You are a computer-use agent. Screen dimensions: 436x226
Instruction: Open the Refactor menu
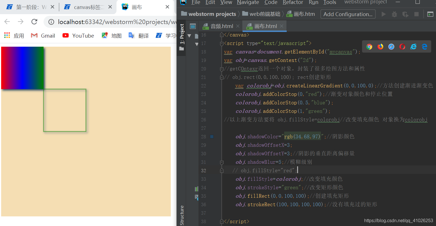(x=293, y=3)
